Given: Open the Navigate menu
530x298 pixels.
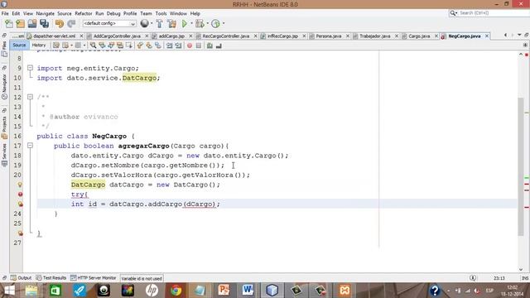Looking at the screenshot, I should click(x=46, y=13).
